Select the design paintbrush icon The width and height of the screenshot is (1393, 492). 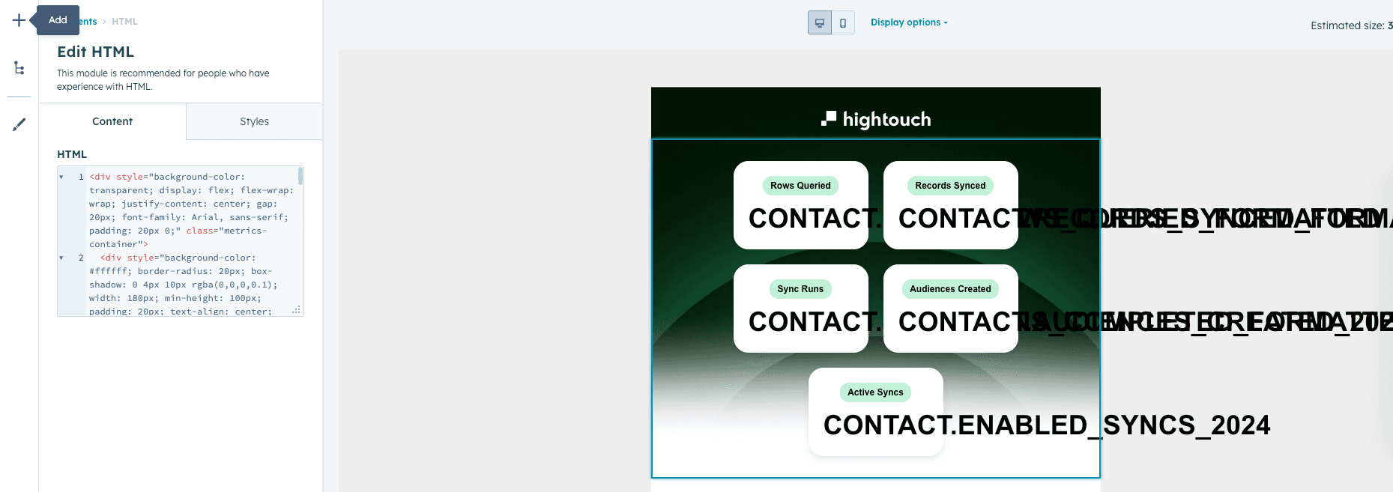click(19, 124)
